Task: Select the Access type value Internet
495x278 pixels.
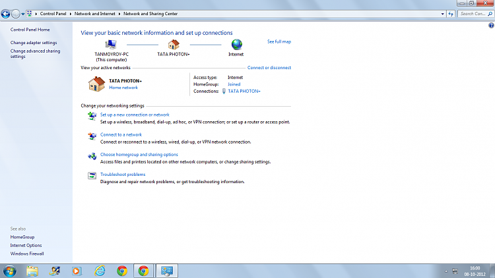Action: [235, 78]
